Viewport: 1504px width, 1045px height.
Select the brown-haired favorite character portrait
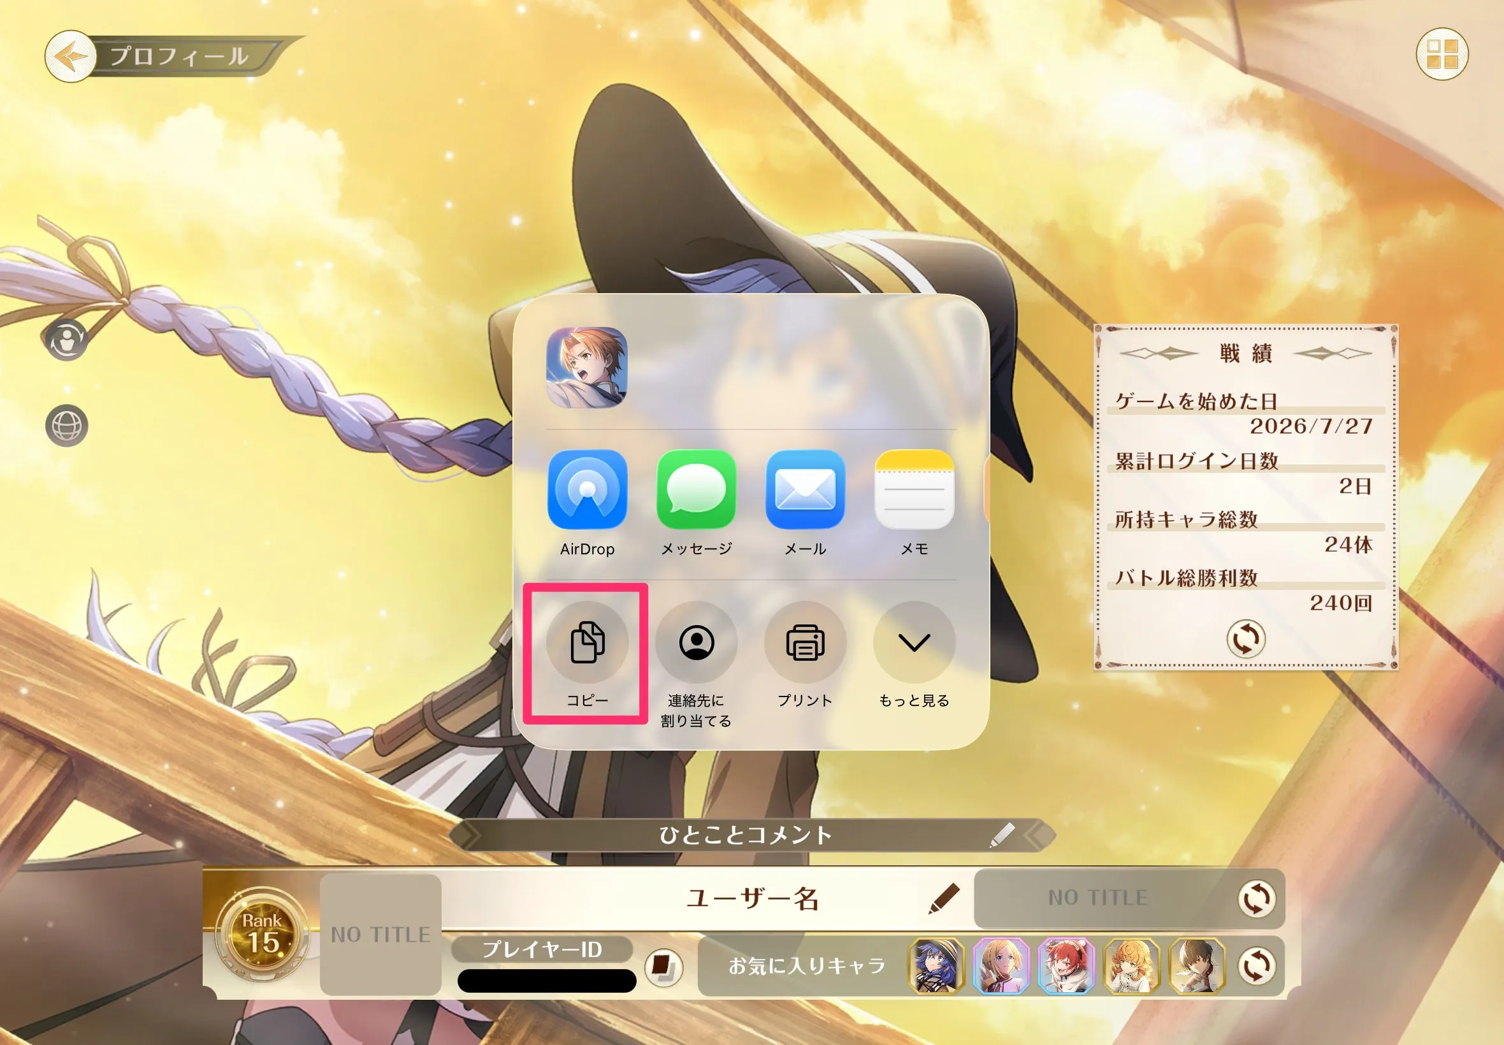pos(1196,966)
